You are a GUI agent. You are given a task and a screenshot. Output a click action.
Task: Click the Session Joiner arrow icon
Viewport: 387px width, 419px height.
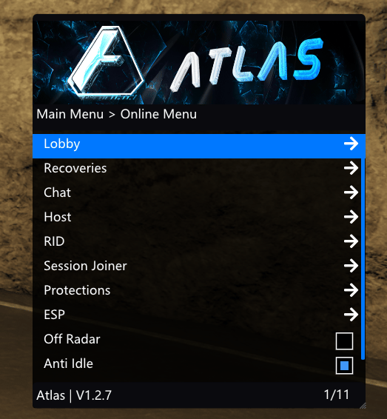click(x=351, y=266)
